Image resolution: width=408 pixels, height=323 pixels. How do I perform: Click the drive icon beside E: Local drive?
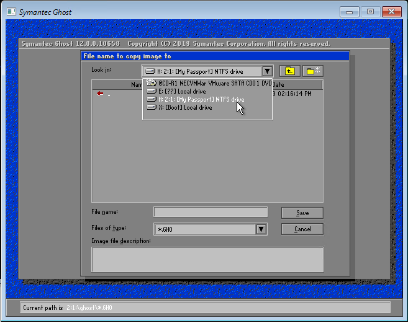tap(152, 91)
